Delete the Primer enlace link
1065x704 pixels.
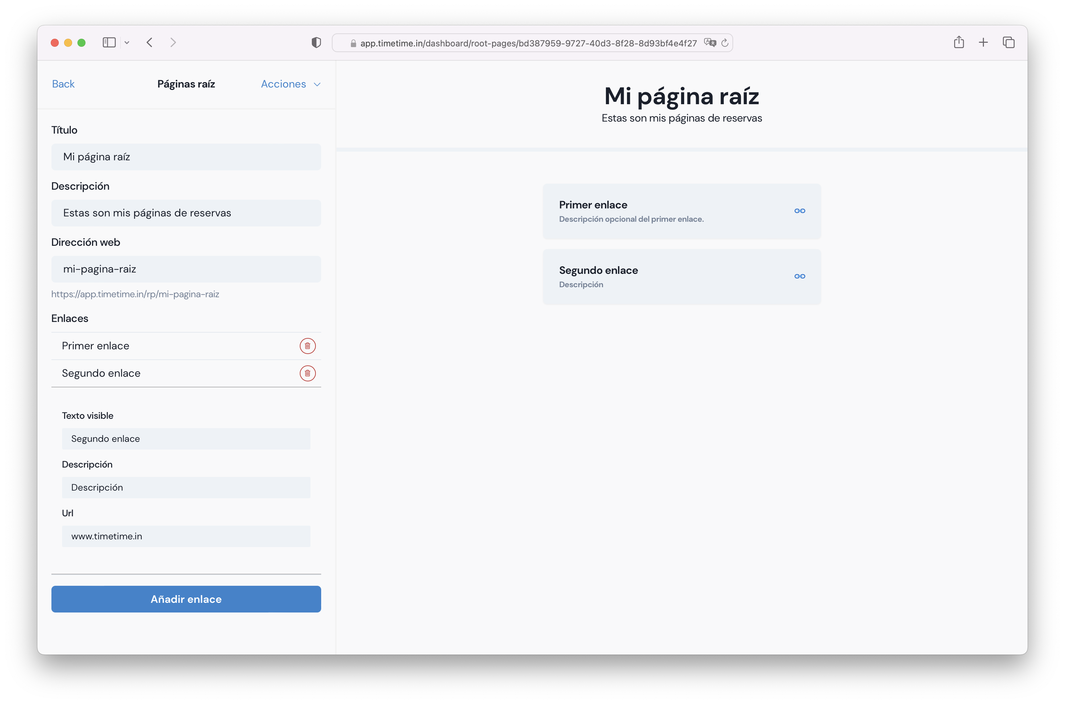click(307, 346)
